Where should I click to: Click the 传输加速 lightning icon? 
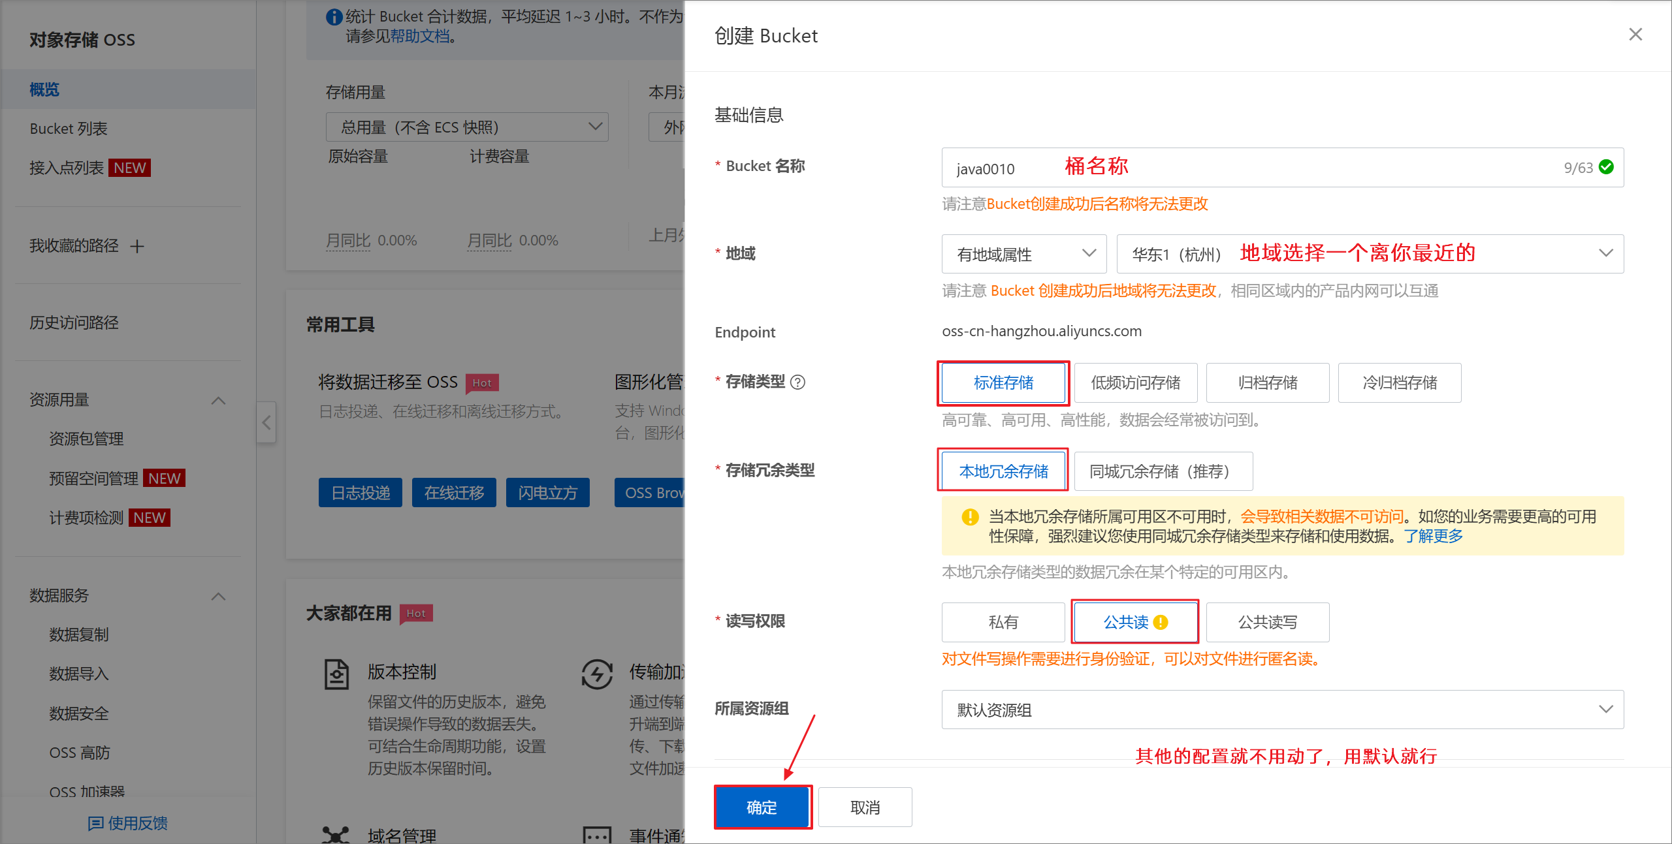[597, 674]
